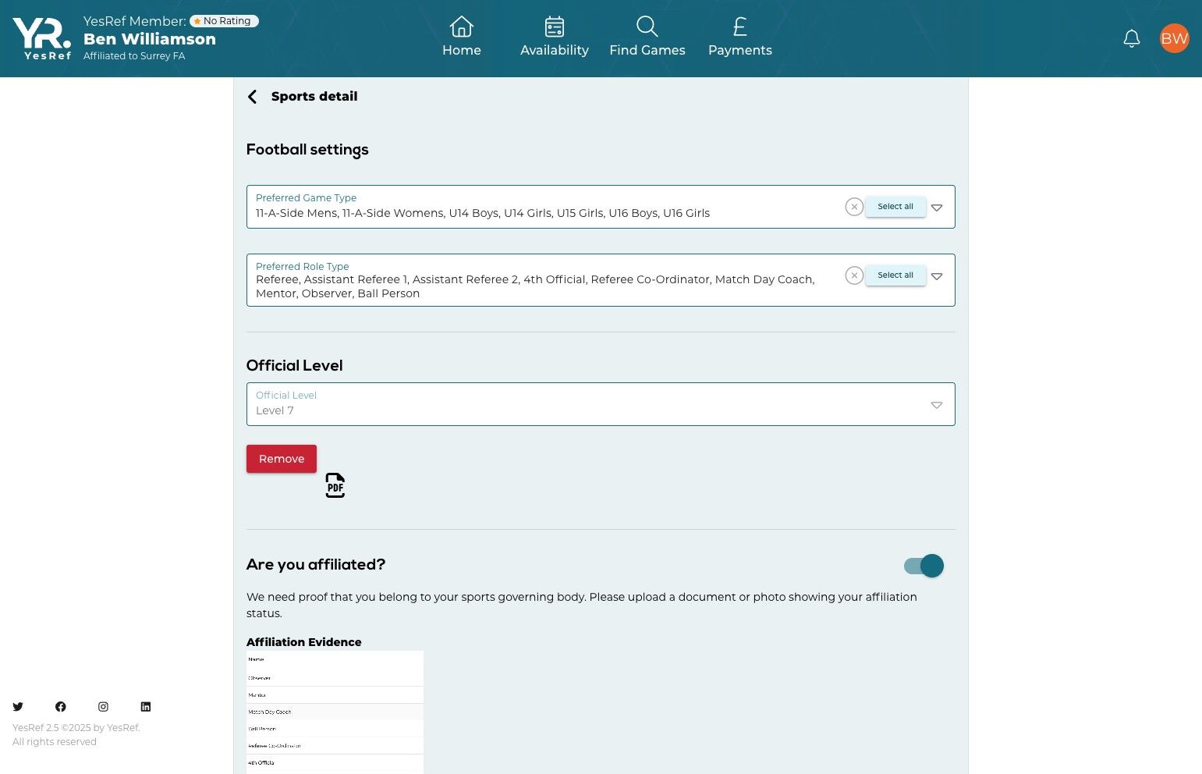Expand the Preferred Role Type dropdown

tap(937, 276)
